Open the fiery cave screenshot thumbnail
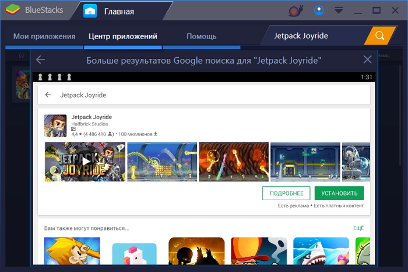This screenshot has height=272, width=408. [234, 162]
